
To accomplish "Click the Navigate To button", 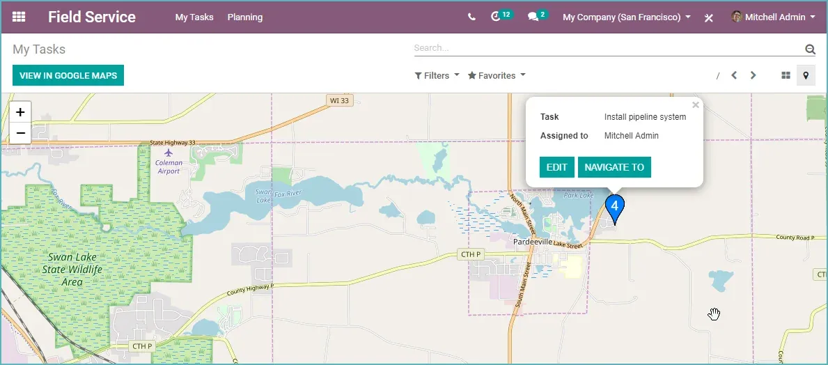I will click(x=614, y=167).
